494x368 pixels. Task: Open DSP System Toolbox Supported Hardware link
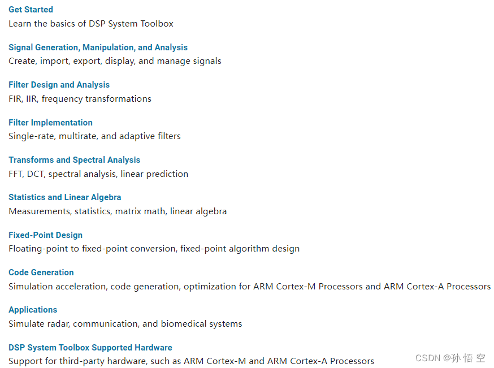coord(90,348)
